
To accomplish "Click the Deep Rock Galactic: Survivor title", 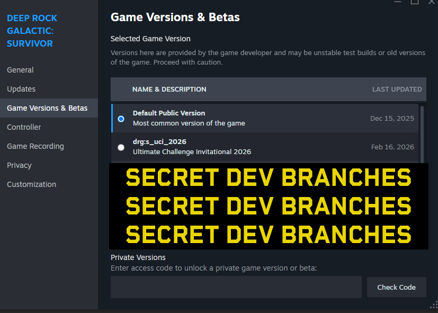I will click(x=32, y=31).
